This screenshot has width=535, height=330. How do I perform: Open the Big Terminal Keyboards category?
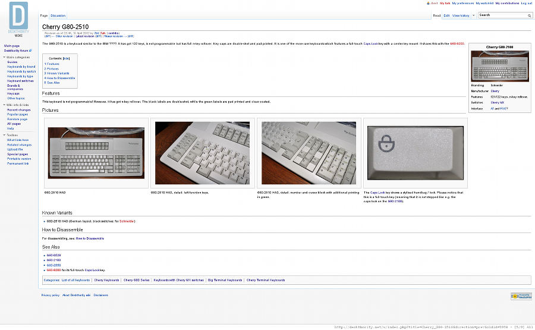[225, 280]
